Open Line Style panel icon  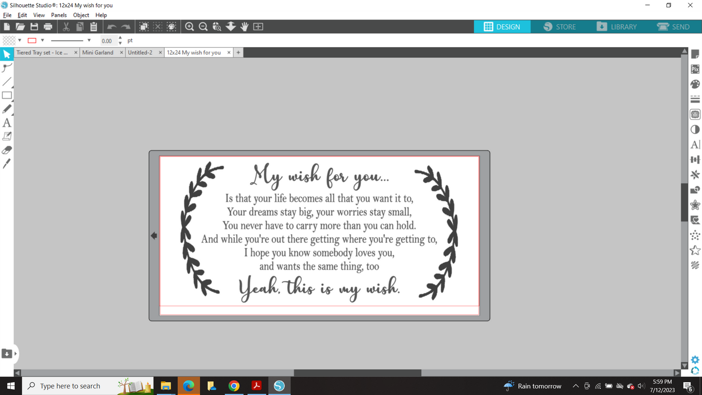[x=695, y=99]
